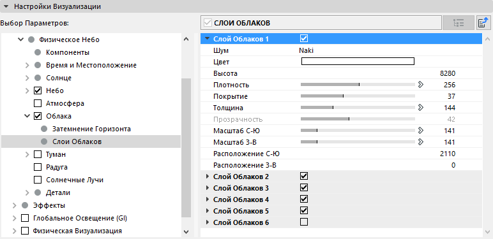The width and height of the screenshot is (493, 239).
Task: Click the Расположение З-В value 0
Action: (x=453, y=165)
